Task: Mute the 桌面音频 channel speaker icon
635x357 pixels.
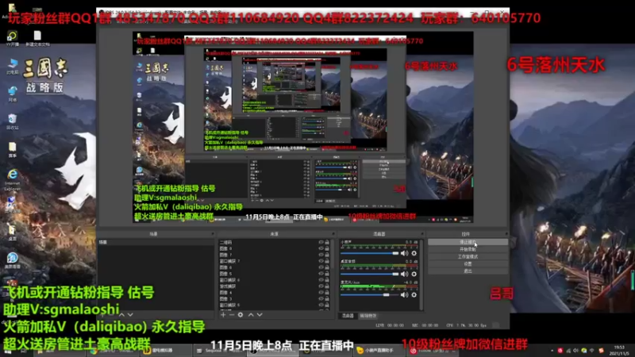Action: click(404, 274)
